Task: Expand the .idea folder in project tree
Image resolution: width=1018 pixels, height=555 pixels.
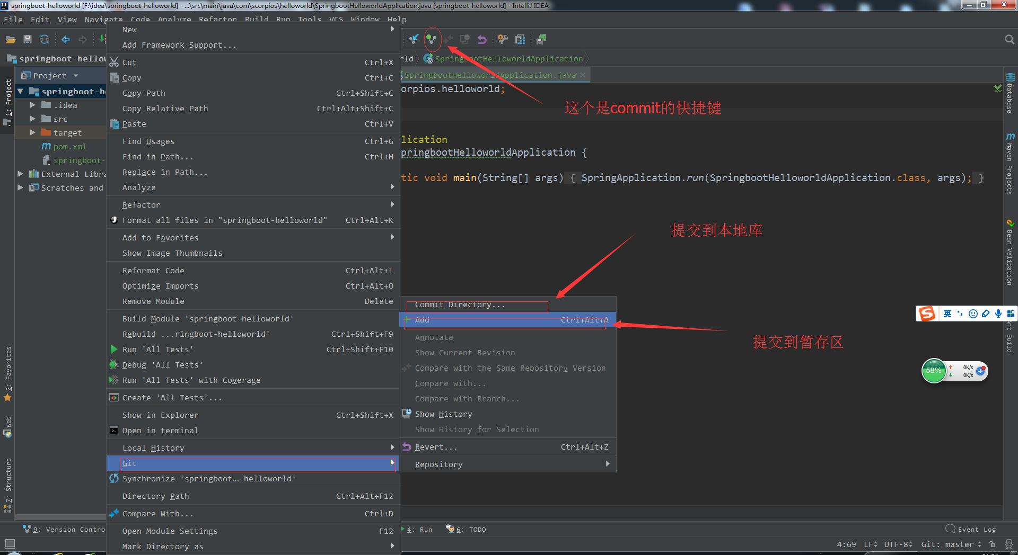Action: click(x=32, y=105)
